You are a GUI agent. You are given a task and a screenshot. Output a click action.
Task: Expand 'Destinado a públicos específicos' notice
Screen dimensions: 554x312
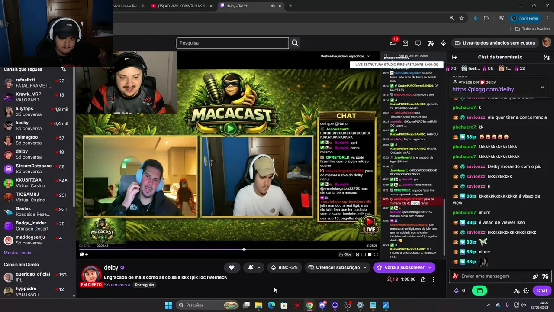click(345, 56)
